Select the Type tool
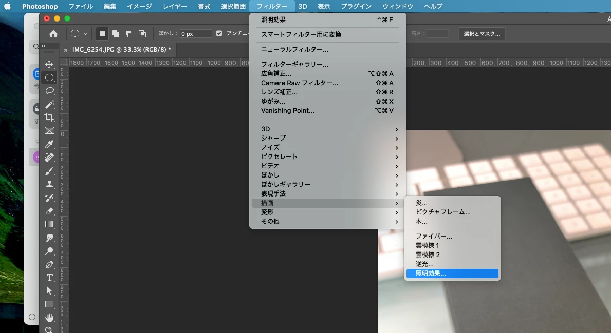 click(x=49, y=278)
